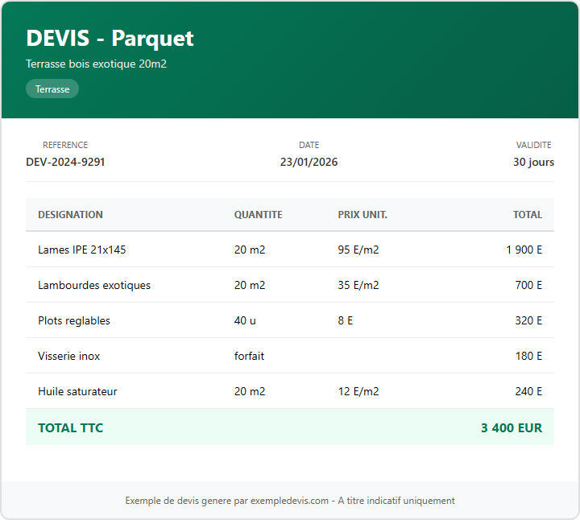Select the Lambourdes exotiques line item
The width and height of the screenshot is (580, 520).
[93, 285]
